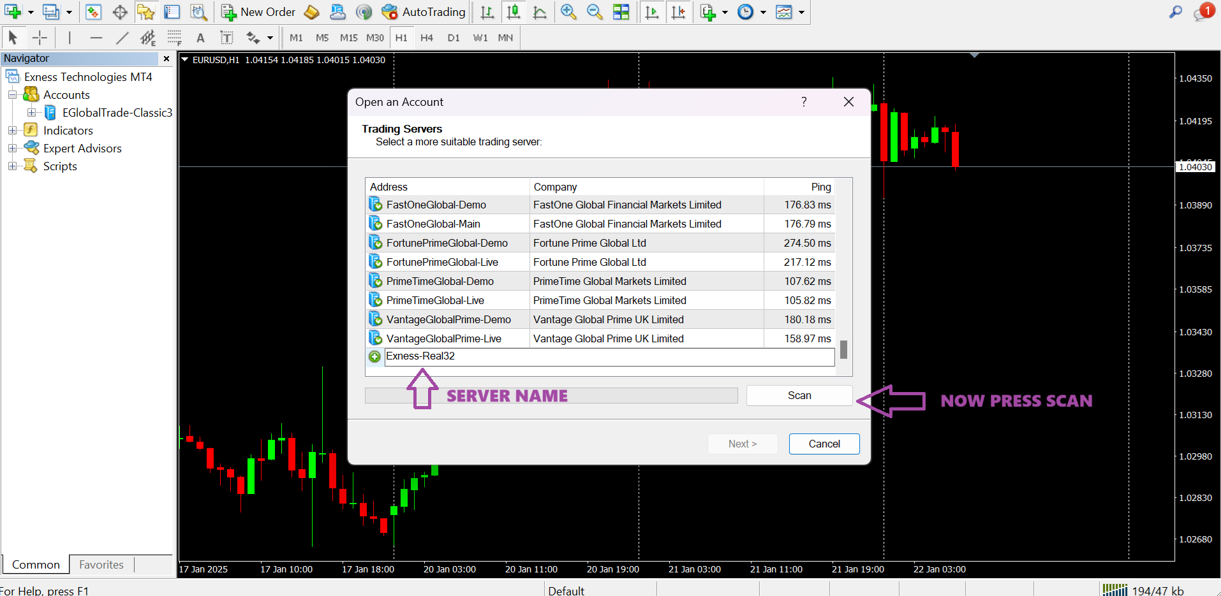Click the dialog help question mark

pos(804,102)
